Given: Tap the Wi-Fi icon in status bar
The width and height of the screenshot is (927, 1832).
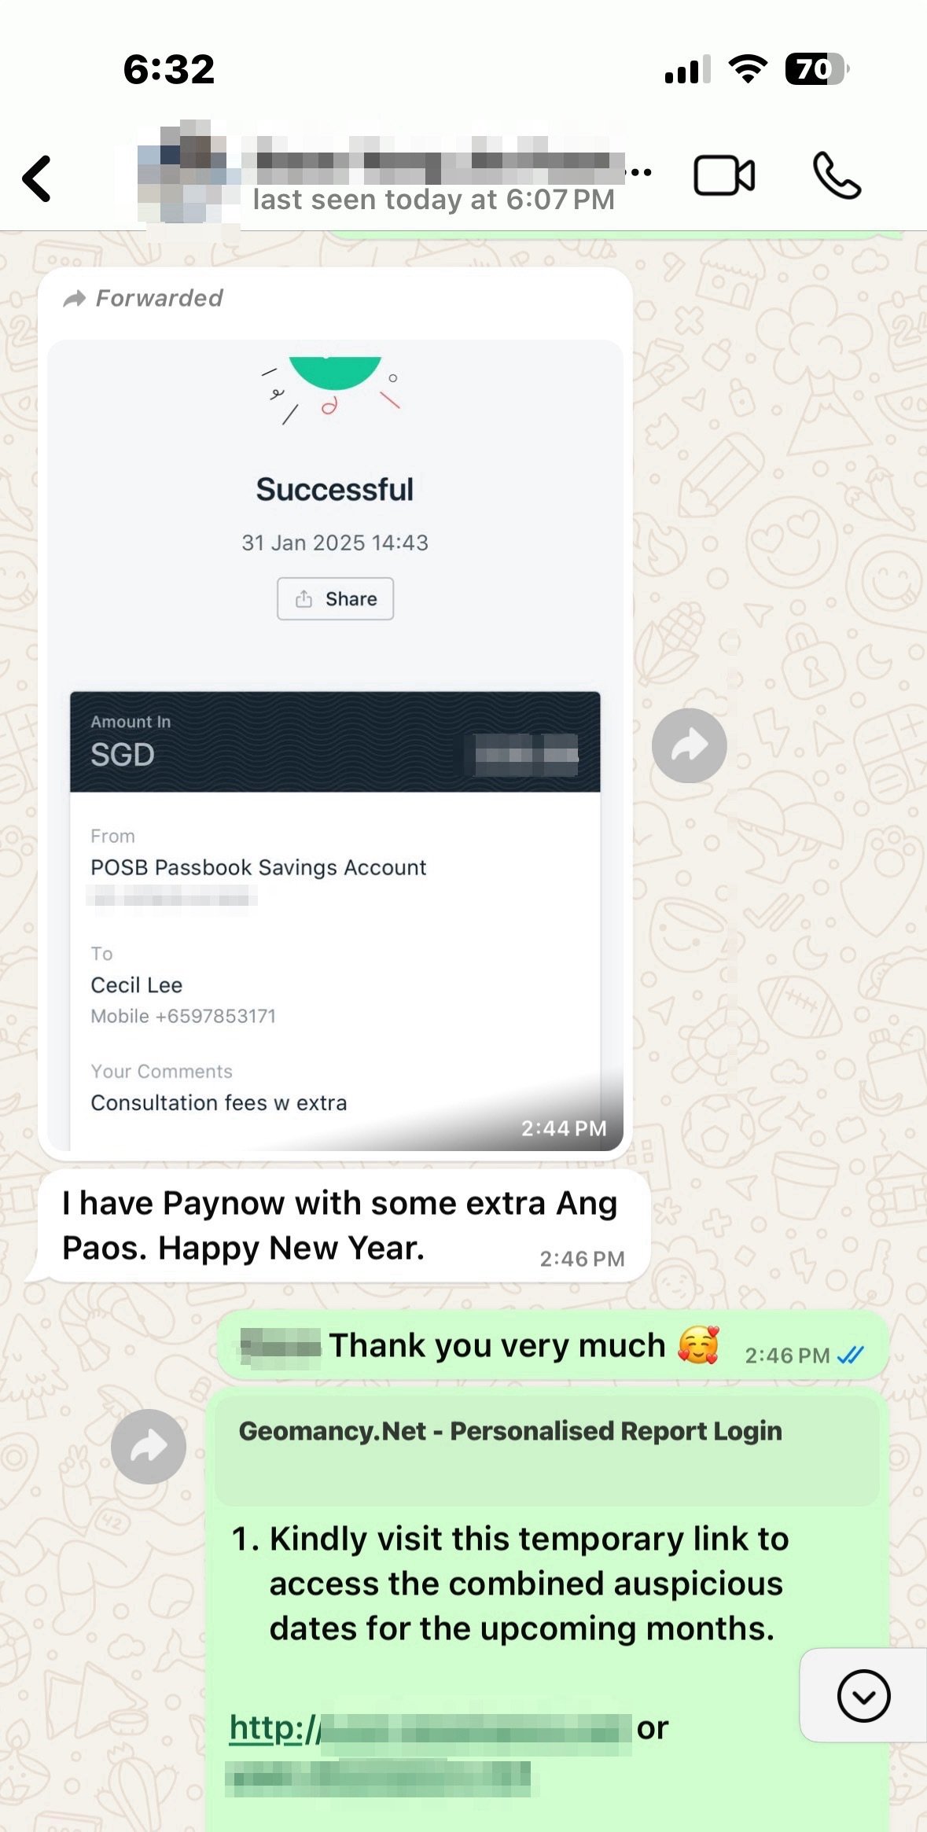Looking at the screenshot, I should (748, 69).
